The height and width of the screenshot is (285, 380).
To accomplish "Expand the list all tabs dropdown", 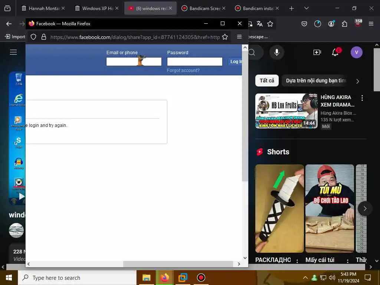I will [306, 8].
